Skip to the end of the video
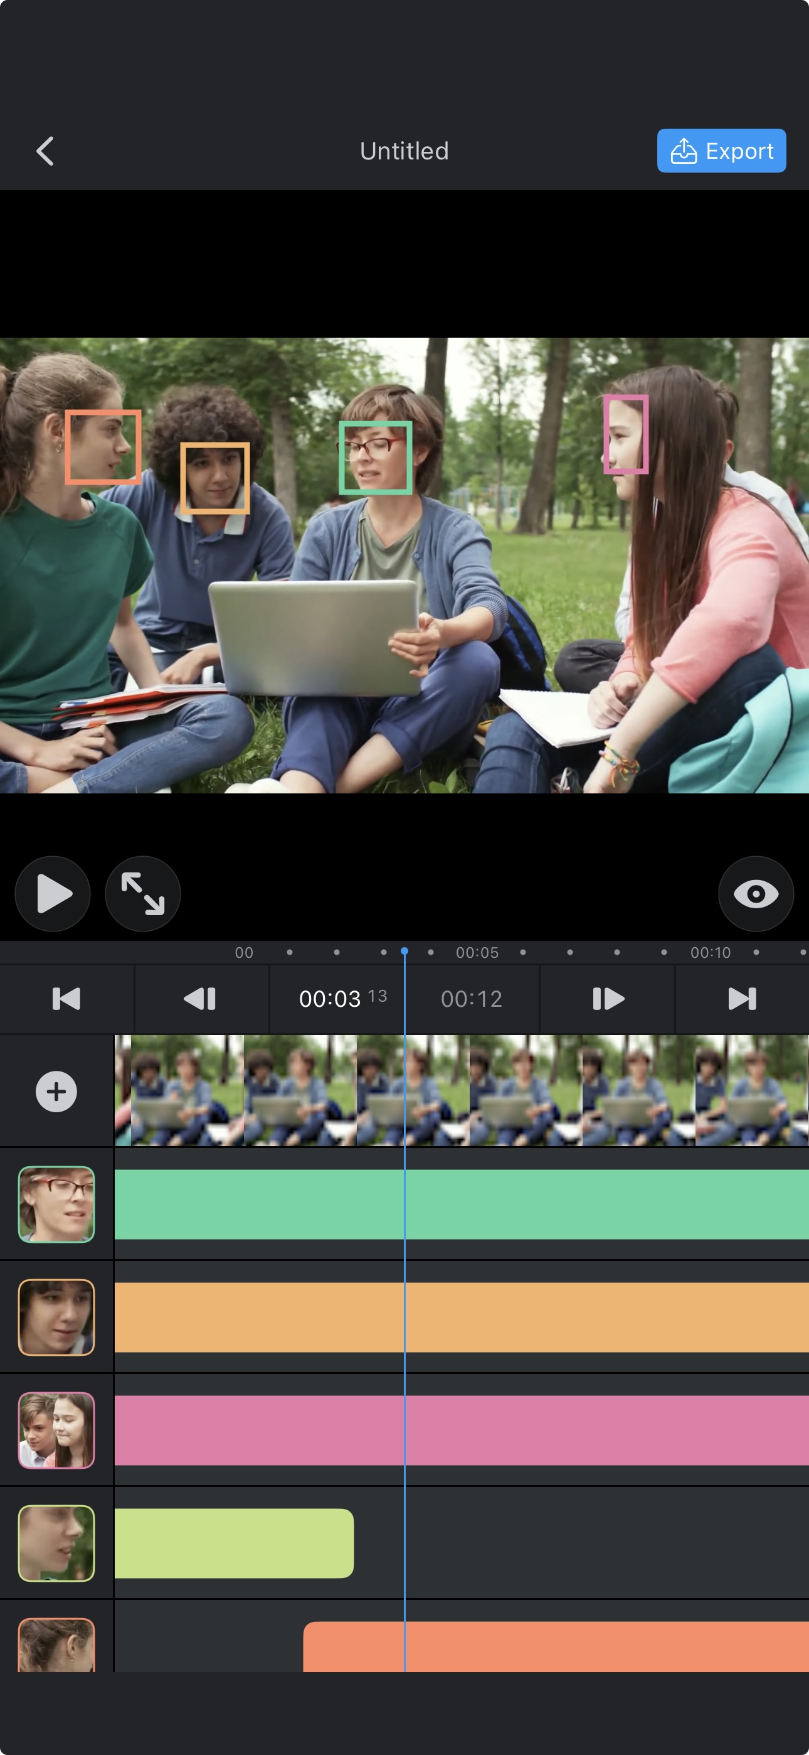Image resolution: width=809 pixels, height=1755 pixels. click(x=741, y=999)
